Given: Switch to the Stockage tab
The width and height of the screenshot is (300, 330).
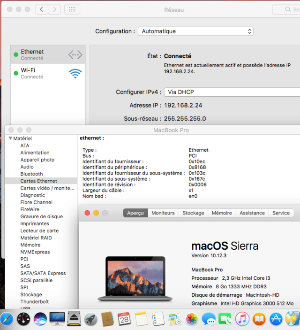Looking at the screenshot, I should pyautogui.click(x=194, y=213).
